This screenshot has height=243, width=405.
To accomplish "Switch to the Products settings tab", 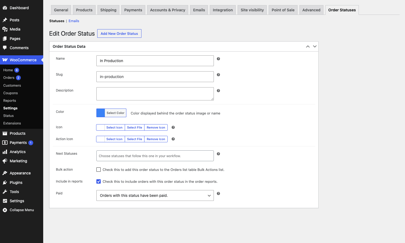I will click(x=84, y=10).
